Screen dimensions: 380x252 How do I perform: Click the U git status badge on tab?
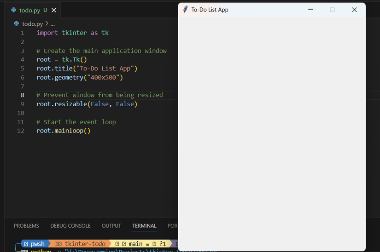click(45, 10)
